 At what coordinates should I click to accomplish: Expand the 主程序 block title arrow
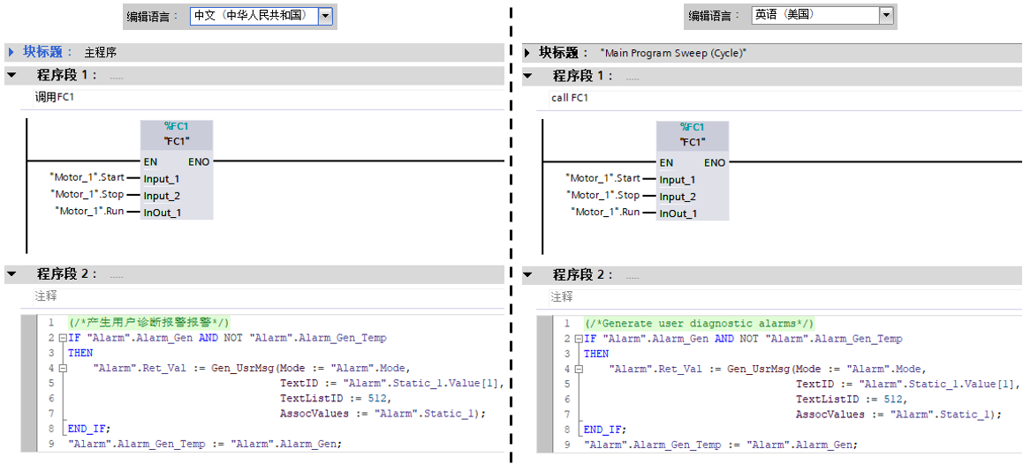tap(11, 53)
